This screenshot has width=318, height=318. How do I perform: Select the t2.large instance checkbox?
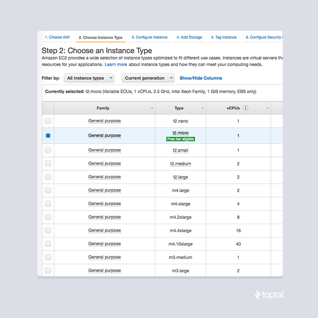click(48, 177)
